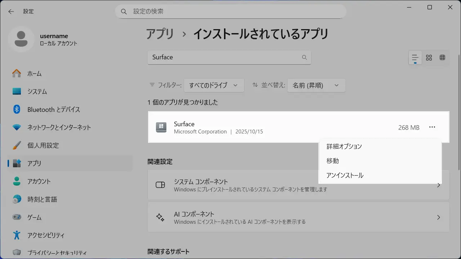The width and height of the screenshot is (461, 259).
Task: Choose 詳細オプション from the context menu
Action: (344, 146)
